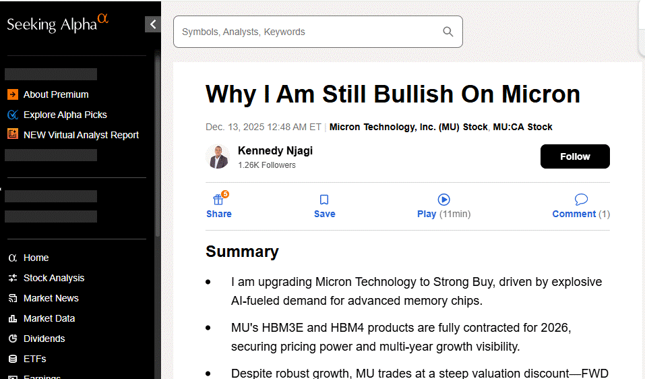Viewport: 645px width, 379px height.
Task: Focus the Symbols, Analysts, Keywords search field
Action: coord(307,32)
